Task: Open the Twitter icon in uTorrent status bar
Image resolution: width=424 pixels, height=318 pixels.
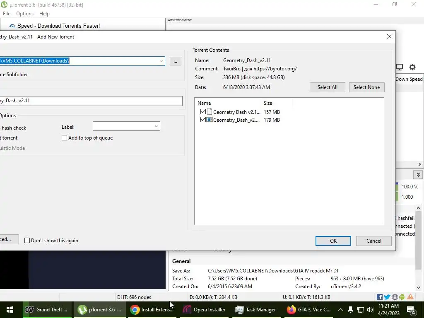Action: point(387,297)
